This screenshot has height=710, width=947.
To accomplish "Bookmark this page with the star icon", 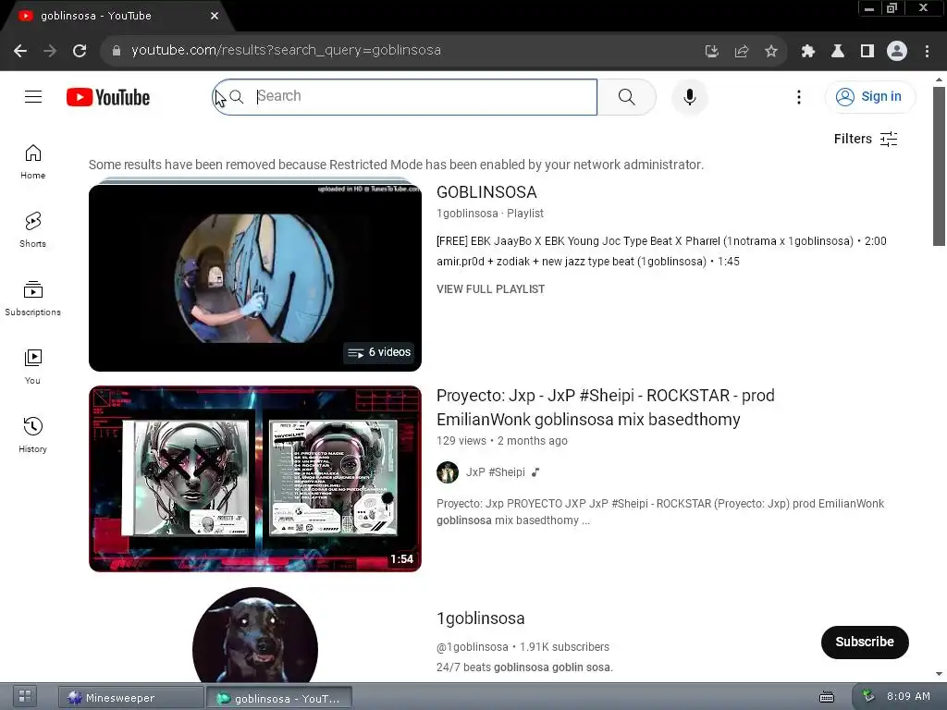I will pyautogui.click(x=770, y=52).
